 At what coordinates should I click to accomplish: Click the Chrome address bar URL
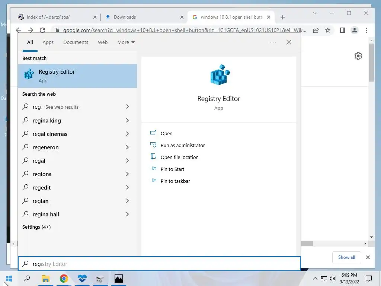click(x=185, y=30)
